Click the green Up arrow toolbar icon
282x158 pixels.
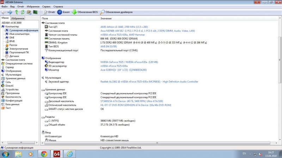pos(17,12)
